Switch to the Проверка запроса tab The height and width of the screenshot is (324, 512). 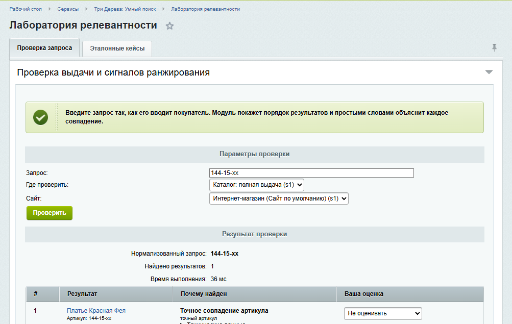point(44,48)
